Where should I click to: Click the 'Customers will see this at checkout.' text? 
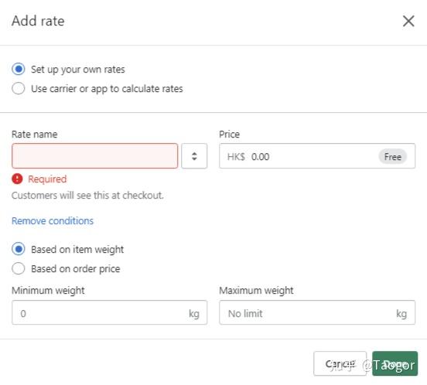[x=87, y=196]
